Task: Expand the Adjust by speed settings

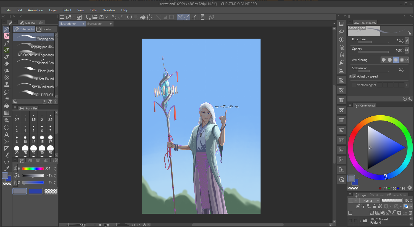Action: tap(350, 76)
